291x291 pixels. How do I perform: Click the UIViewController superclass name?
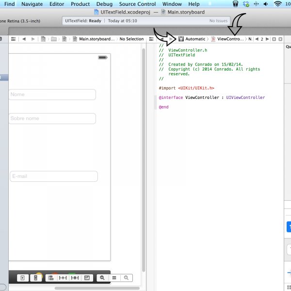click(x=245, y=97)
